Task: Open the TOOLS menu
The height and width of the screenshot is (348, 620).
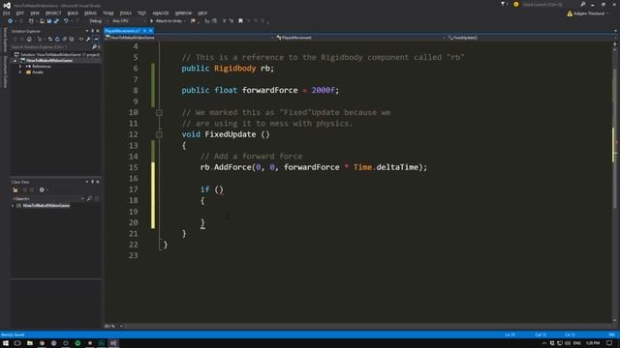Action: [125, 13]
